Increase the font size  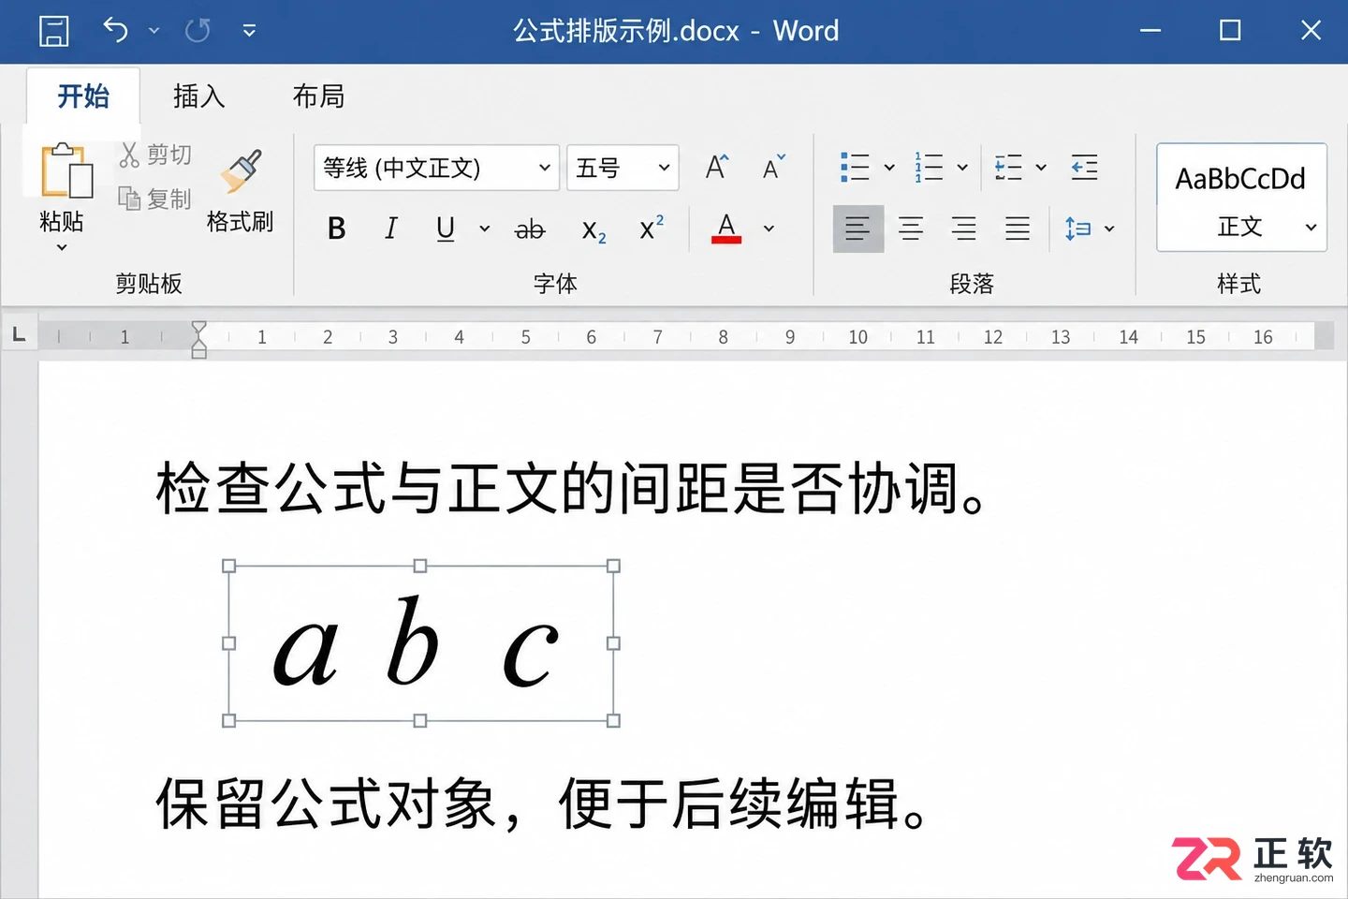point(717,167)
